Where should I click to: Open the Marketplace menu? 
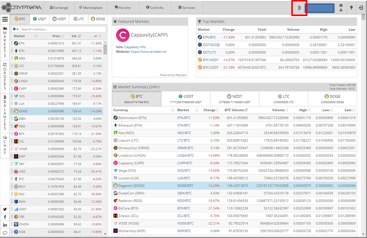(91, 8)
